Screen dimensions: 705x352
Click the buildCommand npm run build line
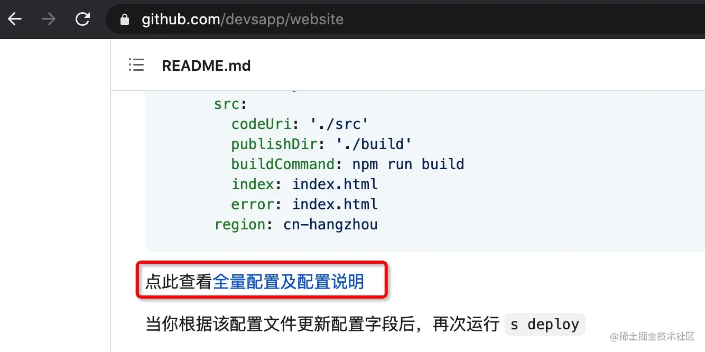coord(348,164)
